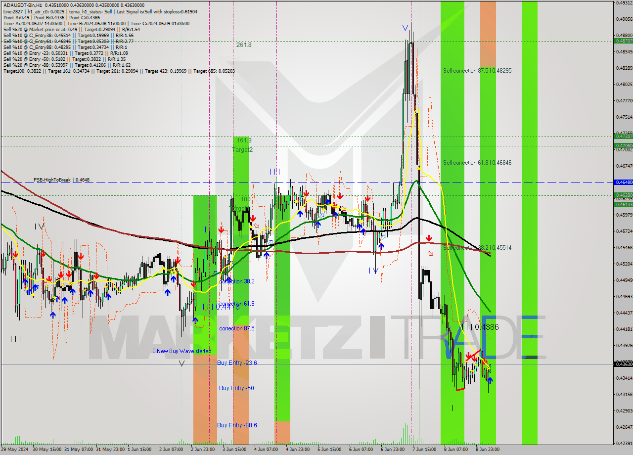Click the 0.47060 green price tag

click(623, 145)
